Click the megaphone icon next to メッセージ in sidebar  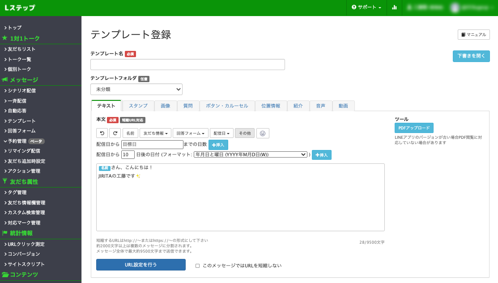point(4,79)
